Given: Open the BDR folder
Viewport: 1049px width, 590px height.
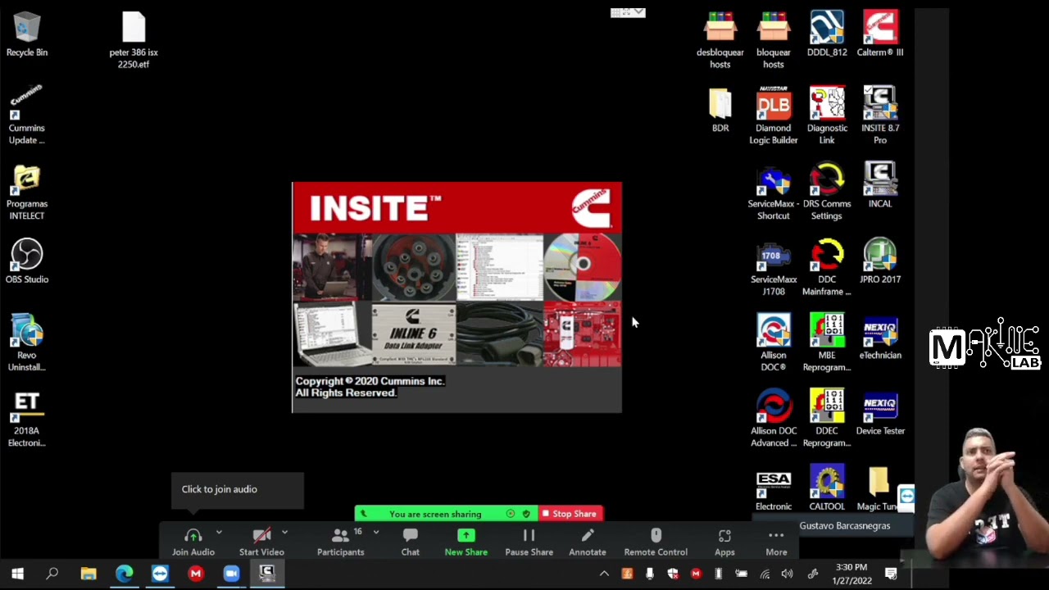Looking at the screenshot, I should [720, 111].
